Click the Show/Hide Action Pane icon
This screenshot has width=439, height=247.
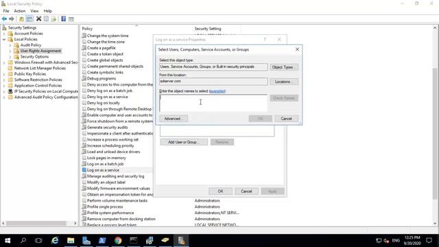coord(71,19)
